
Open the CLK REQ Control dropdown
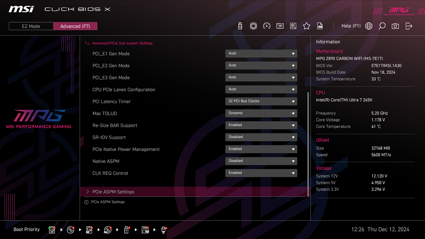pyautogui.click(x=261, y=173)
